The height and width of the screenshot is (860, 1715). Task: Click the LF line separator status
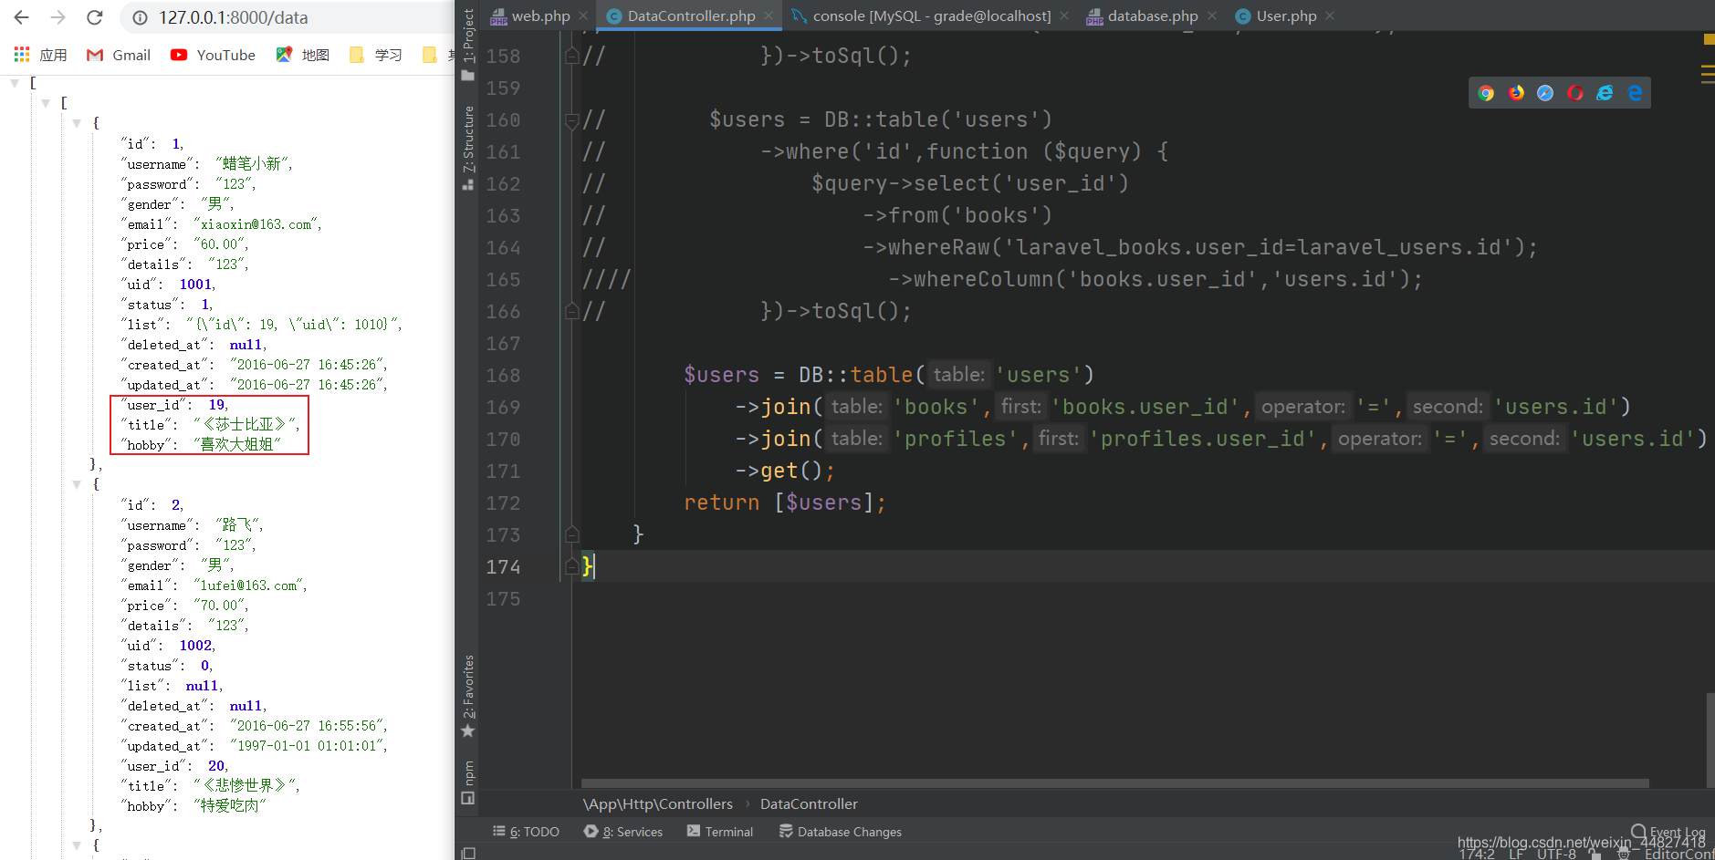[1515, 854]
